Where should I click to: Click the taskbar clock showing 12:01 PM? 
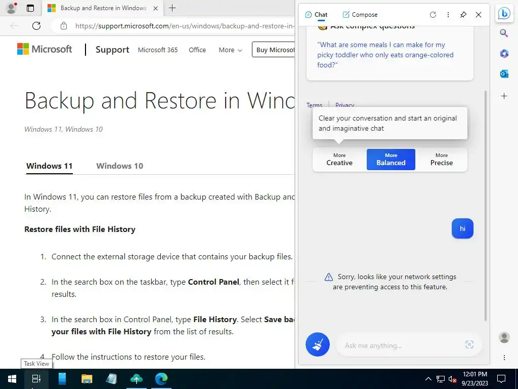pyautogui.click(x=474, y=379)
